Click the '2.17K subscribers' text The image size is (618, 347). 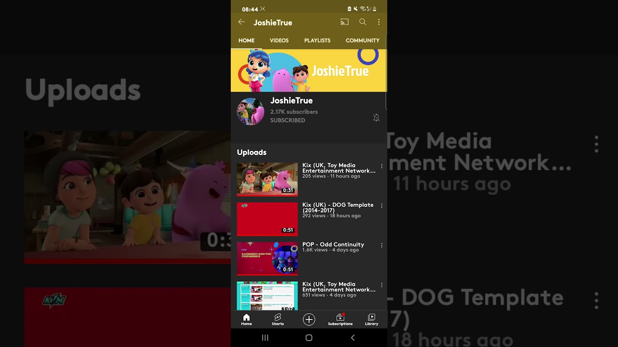pyautogui.click(x=294, y=112)
